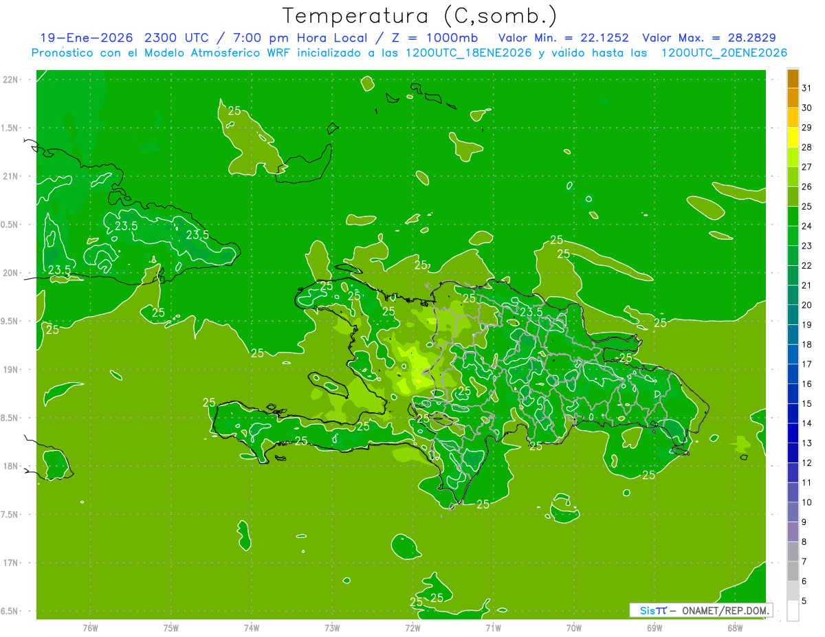Click the 74W longitude axis label
Screen dimensions: 825x637
click(251, 628)
